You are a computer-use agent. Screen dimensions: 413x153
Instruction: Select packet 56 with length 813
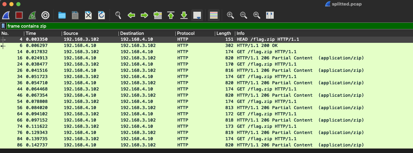[x=206, y=108]
